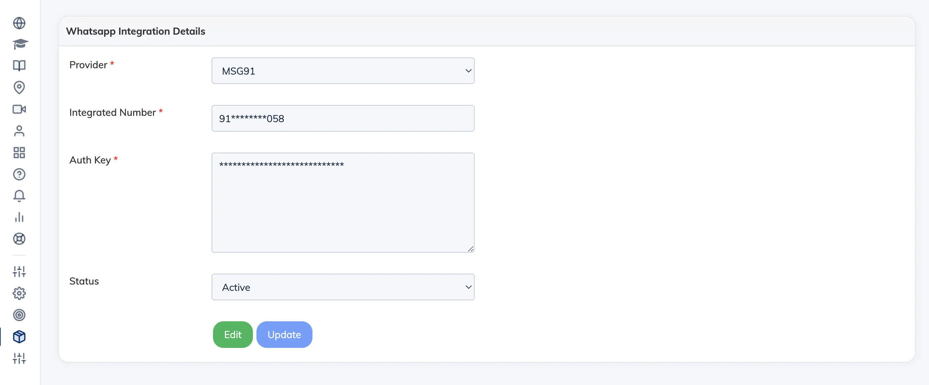Focus the Auth Key text area
929x385 pixels.
pos(343,203)
